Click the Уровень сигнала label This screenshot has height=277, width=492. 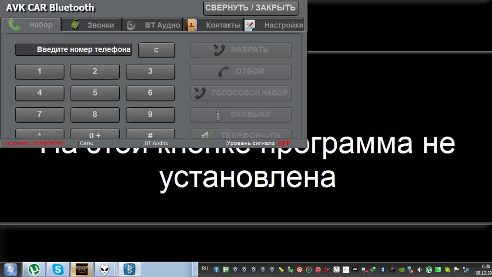[250, 143]
